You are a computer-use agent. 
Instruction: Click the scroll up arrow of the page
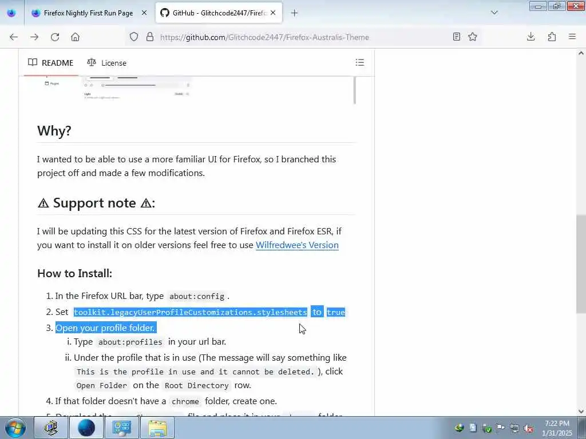point(581,53)
